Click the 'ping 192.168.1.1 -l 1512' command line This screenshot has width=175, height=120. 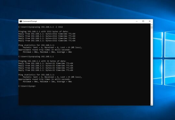coord(41,27)
